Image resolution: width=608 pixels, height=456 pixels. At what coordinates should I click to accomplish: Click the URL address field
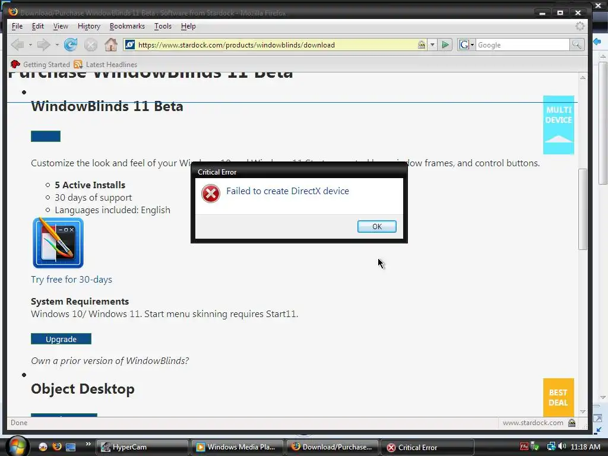275,45
